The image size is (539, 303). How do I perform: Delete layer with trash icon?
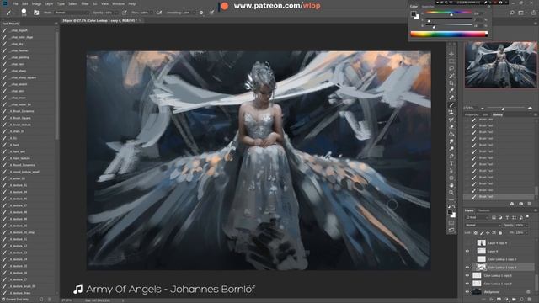tap(530, 300)
